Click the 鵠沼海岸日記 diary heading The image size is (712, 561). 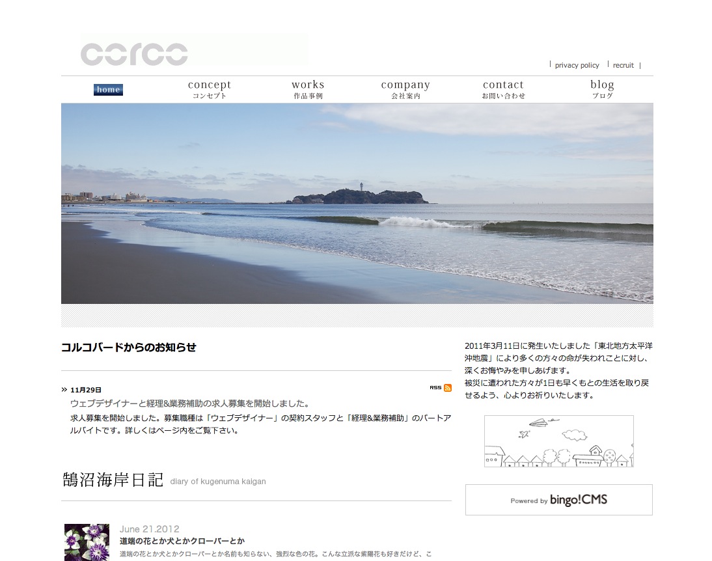pos(113,480)
